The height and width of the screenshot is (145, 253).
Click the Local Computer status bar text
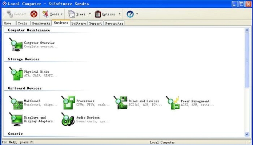pos(162,142)
